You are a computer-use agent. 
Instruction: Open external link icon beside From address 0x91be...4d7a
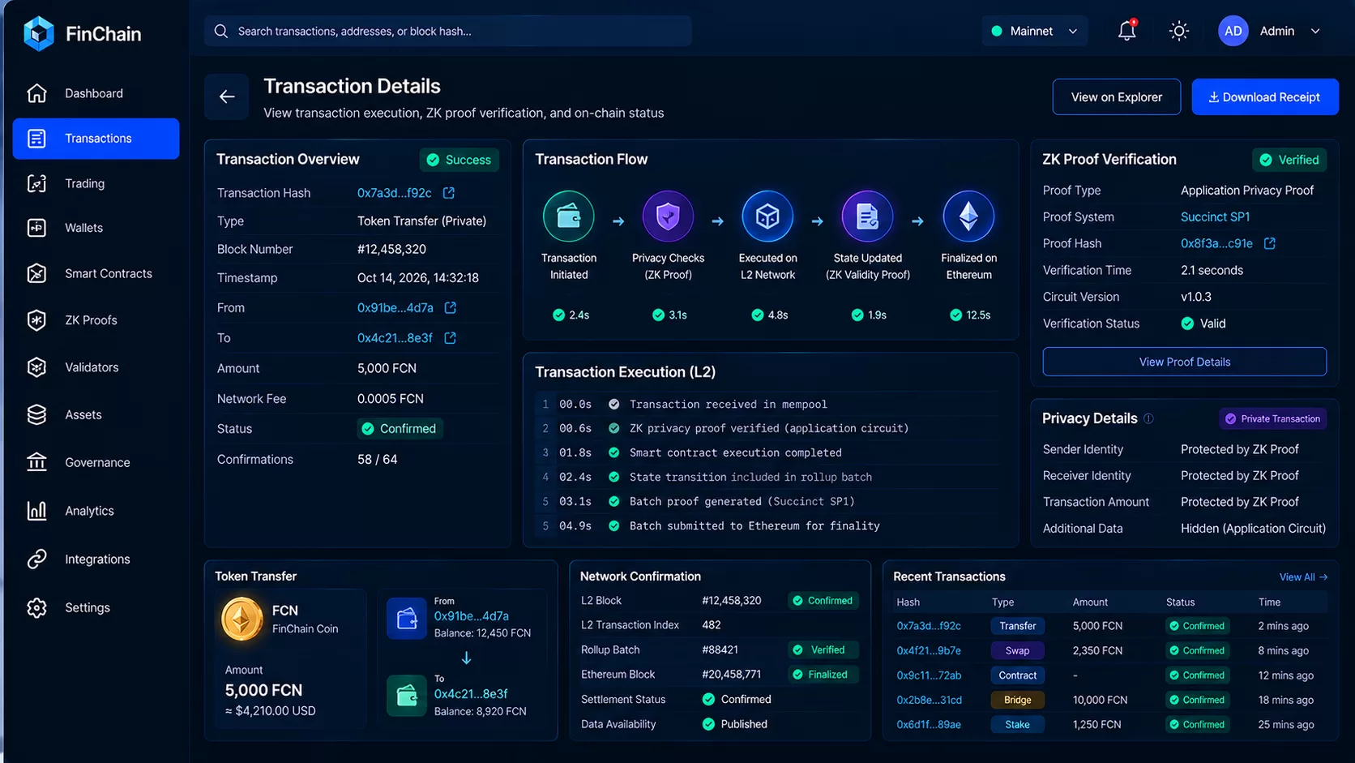tap(451, 308)
